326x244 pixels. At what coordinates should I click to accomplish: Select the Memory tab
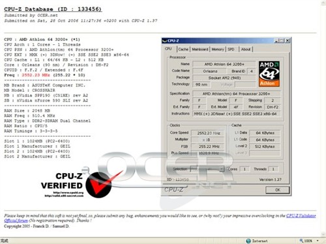218,49
